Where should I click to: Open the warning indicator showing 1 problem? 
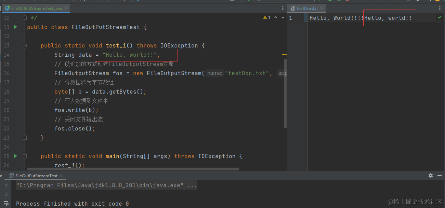tap(267, 17)
